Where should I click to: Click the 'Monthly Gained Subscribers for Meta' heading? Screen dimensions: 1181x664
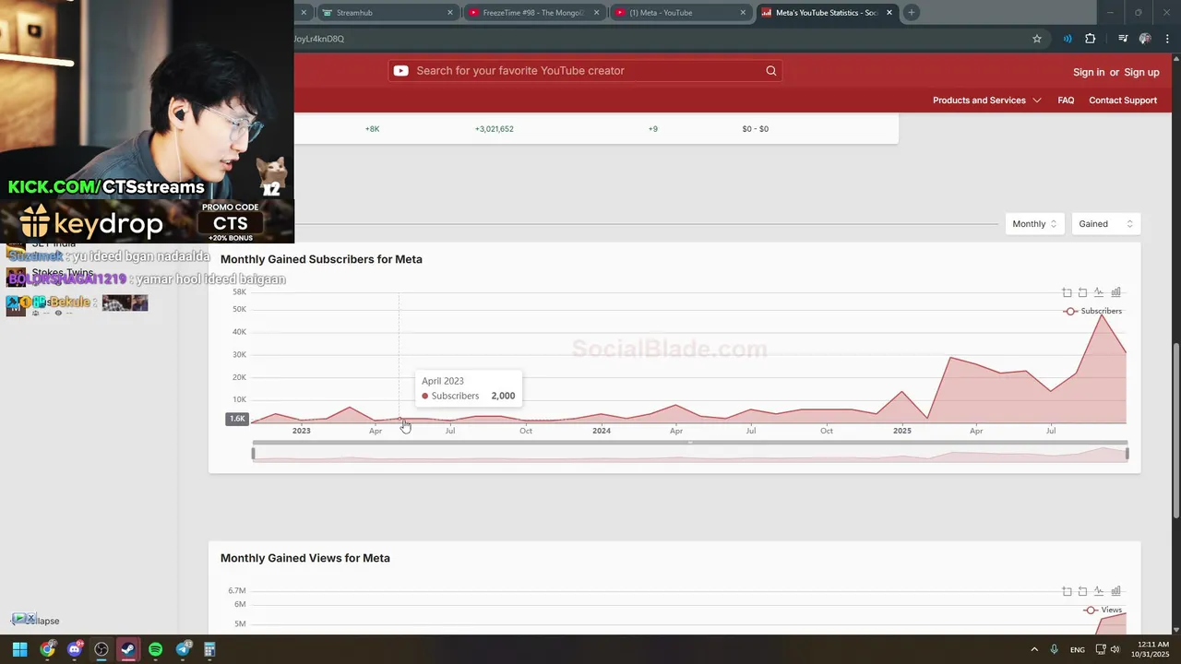coord(321,259)
